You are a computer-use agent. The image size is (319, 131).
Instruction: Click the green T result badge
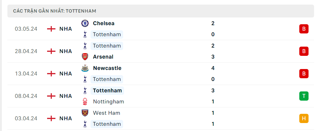pos(304,96)
